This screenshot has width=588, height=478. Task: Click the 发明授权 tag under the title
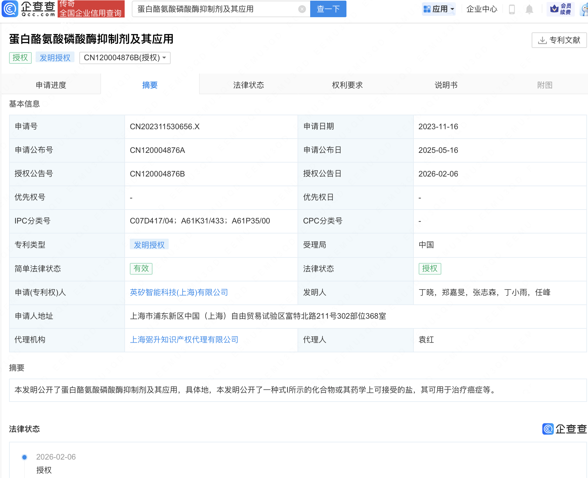[55, 58]
